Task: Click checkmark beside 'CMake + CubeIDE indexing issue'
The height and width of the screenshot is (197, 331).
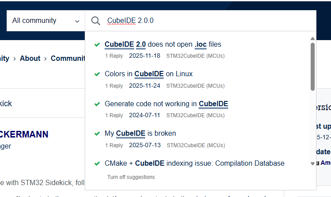Action: pyautogui.click(x=97, y=164)
